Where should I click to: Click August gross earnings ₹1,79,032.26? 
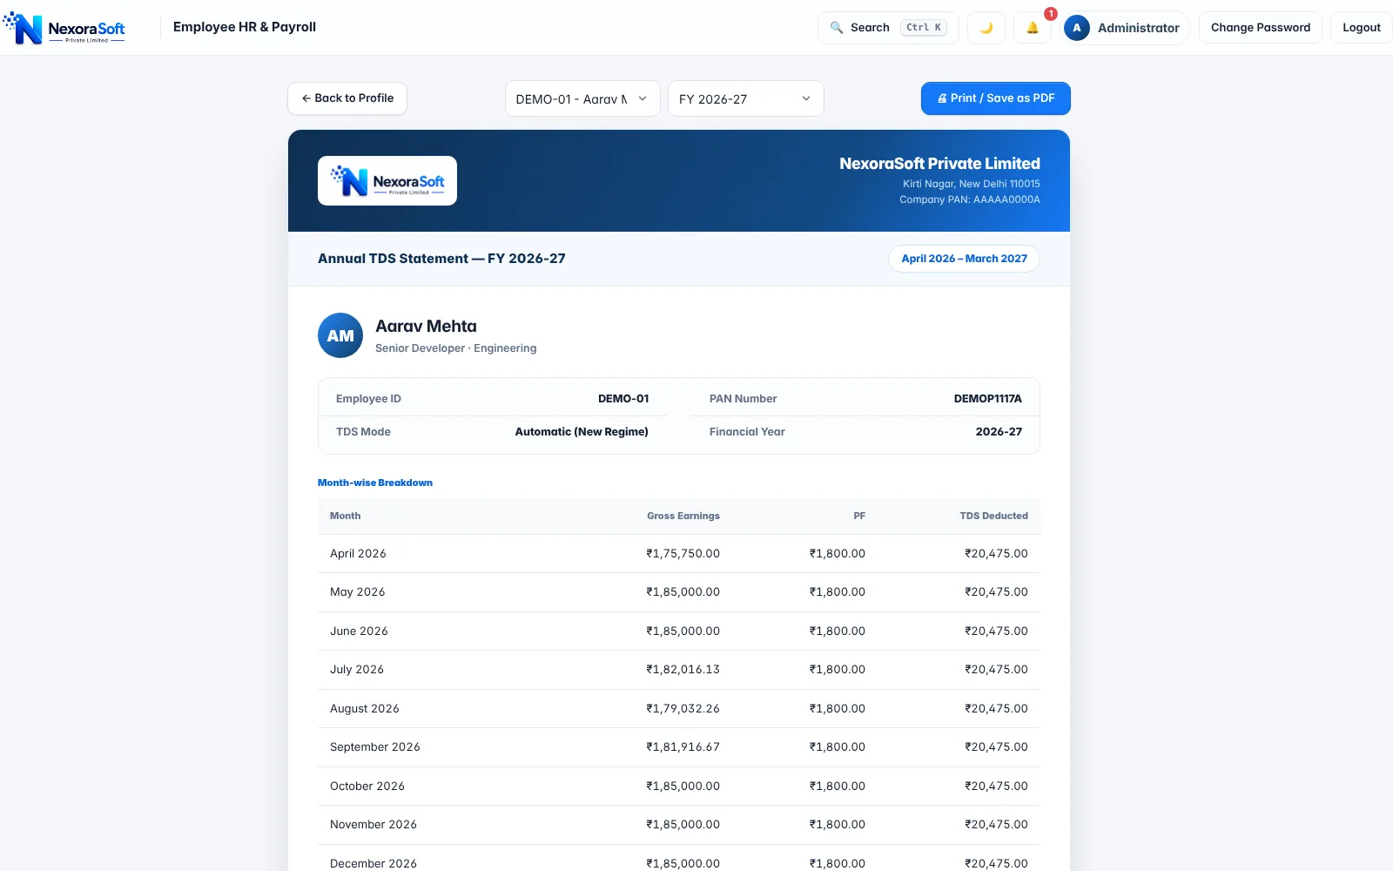pyautogui.click(x=683, y=709)
